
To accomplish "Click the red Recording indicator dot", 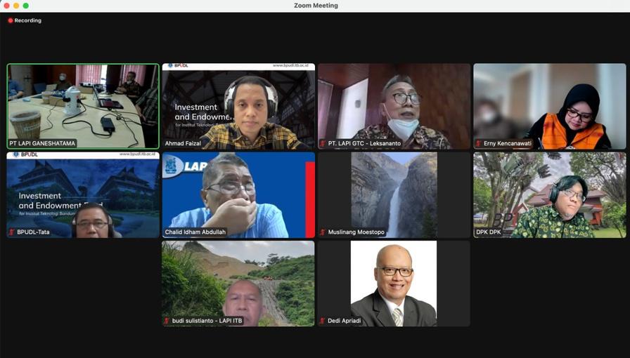I will point(11,20).
